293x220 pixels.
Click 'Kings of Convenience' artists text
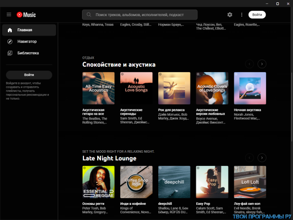click(135, 210)
